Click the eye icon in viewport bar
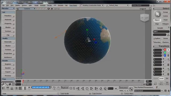The width and height of the screenshot is (171, 96). (52, 9)
